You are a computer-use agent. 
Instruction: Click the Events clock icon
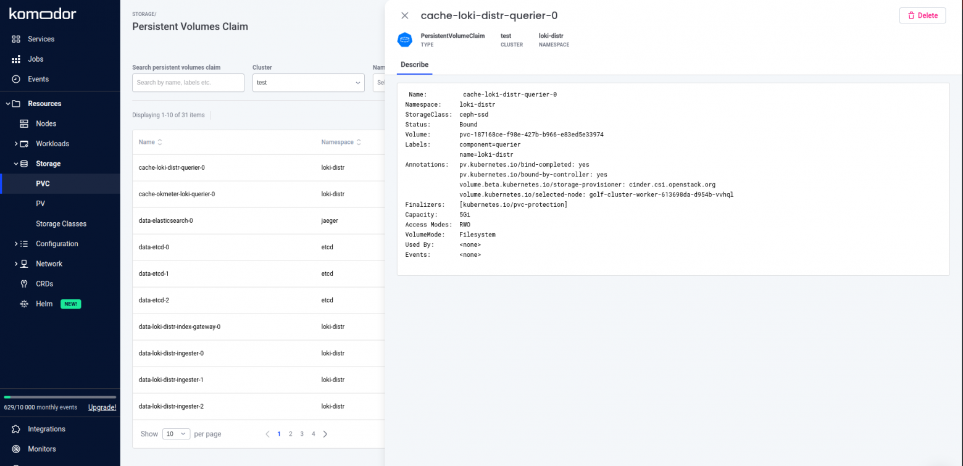tap(16, 79)
